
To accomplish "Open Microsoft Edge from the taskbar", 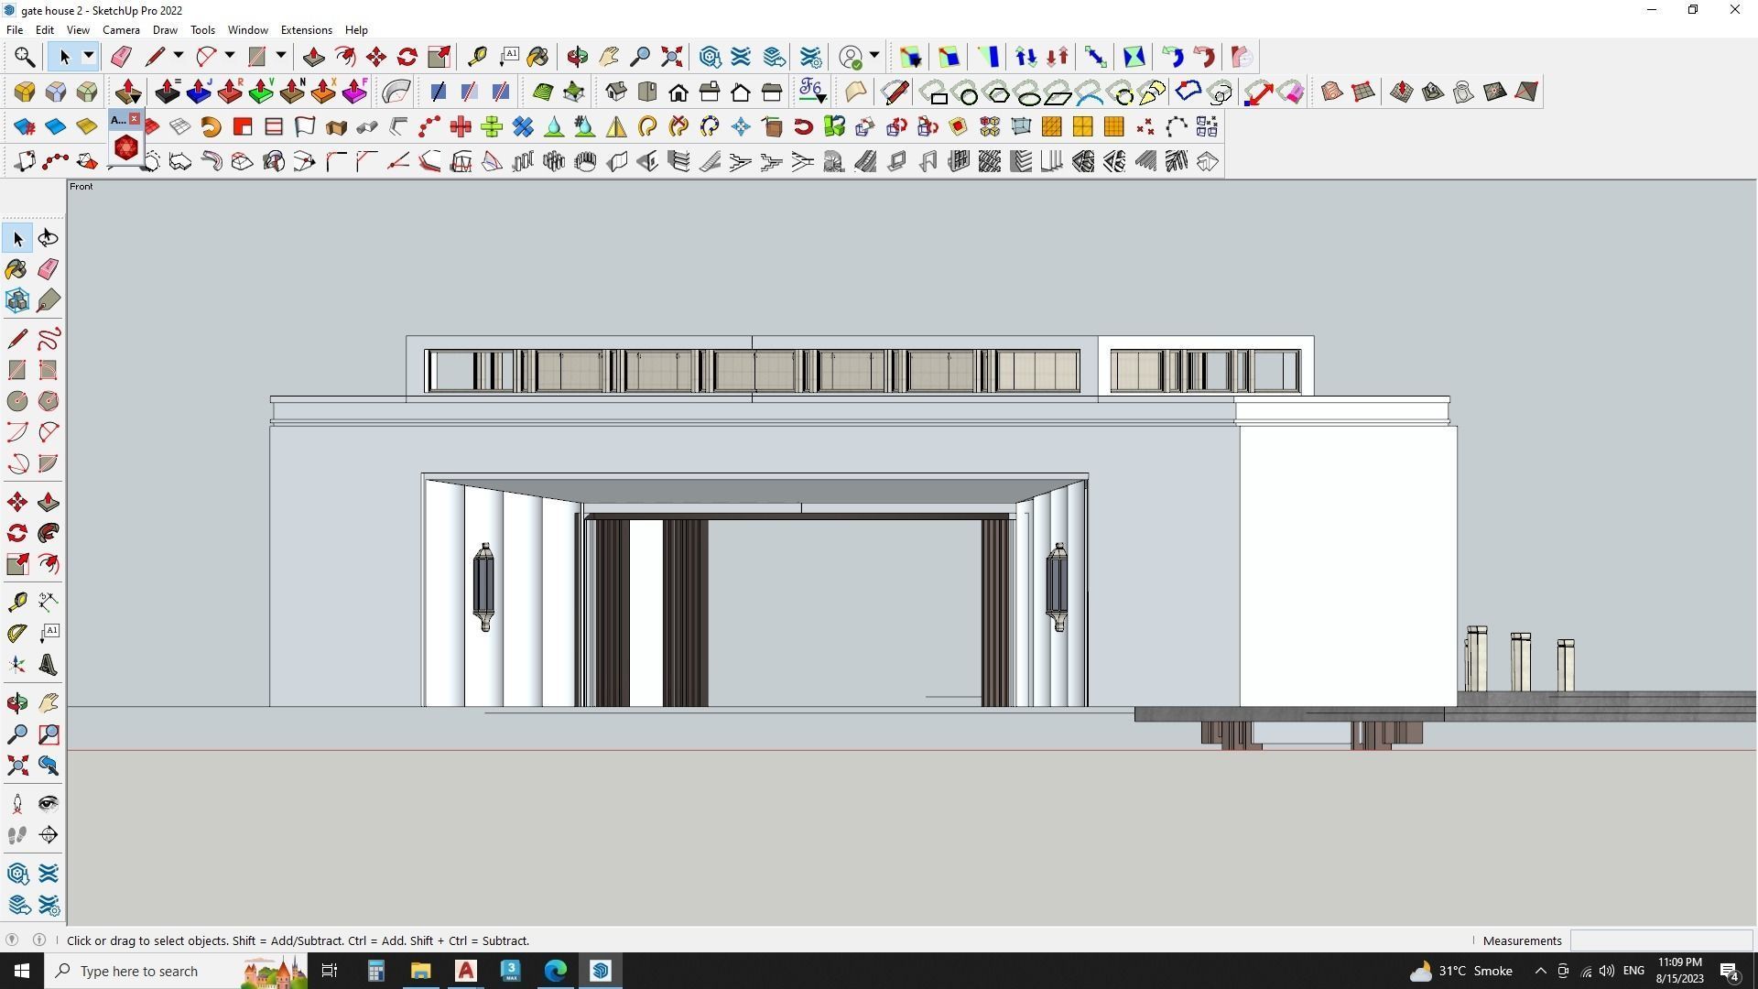I will pyautogui.click(x=556, y=971).
